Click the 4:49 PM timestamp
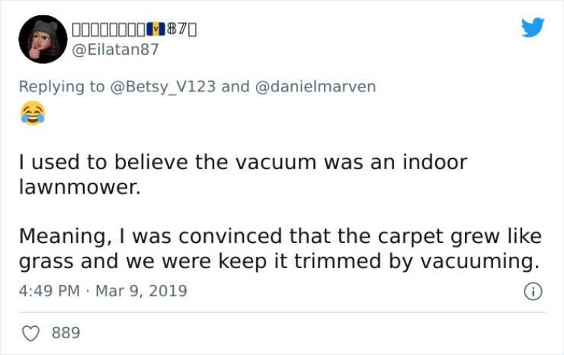Image resolution: width=564 pixels, height=355 pixels. (x=47, y=291)
